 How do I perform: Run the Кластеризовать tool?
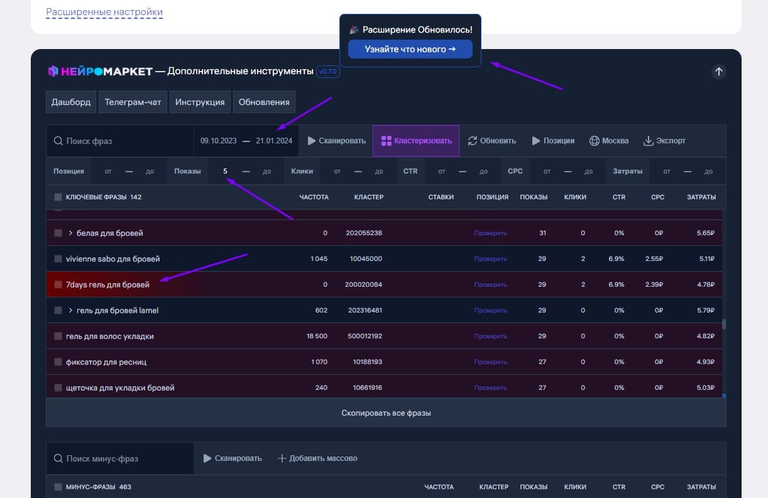point(416,141)
